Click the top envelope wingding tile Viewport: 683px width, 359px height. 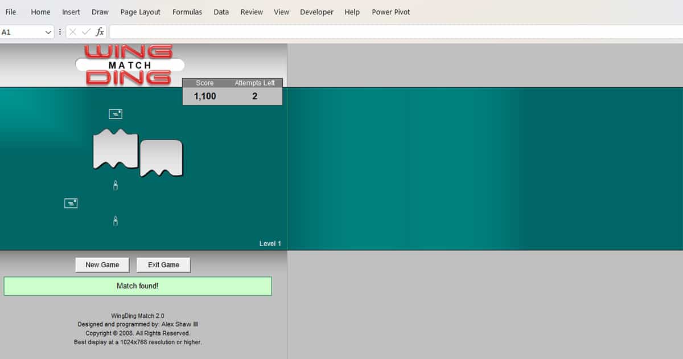[116, 113]
